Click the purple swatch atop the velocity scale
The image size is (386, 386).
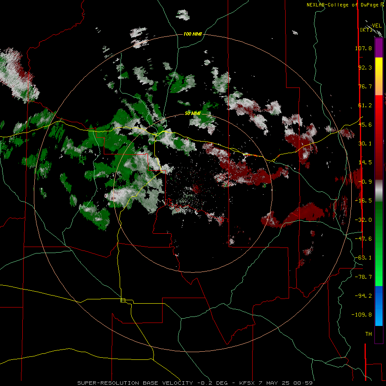tap(379, 48)
